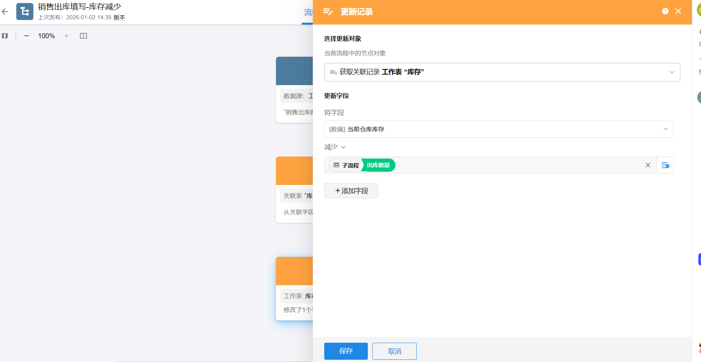Click the blue workflow app icon
Screen dimensions: 701x362
tap(25, 12)
